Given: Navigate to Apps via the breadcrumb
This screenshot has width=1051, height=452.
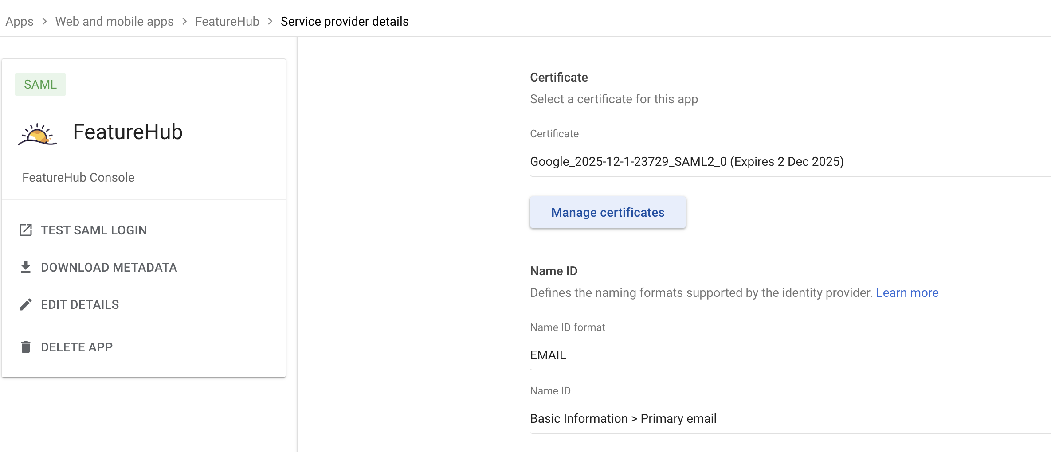Looking at the screenshot, I should click(19, 21).
